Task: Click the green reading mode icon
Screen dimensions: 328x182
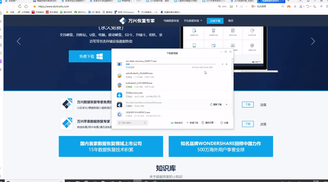Action: point(231,6)
